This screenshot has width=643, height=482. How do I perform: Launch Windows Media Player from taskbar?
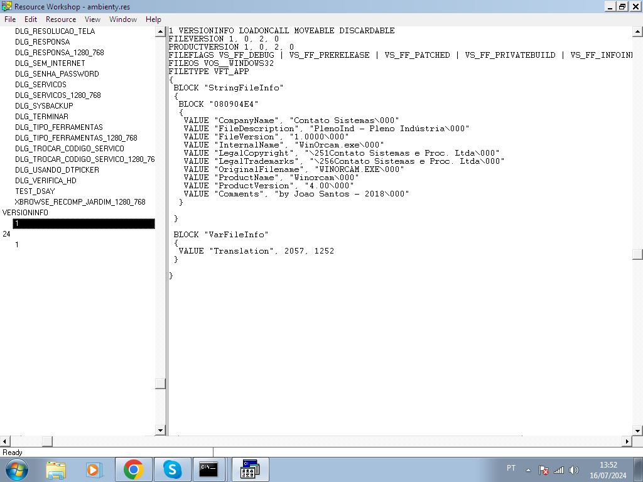point(94,469)
